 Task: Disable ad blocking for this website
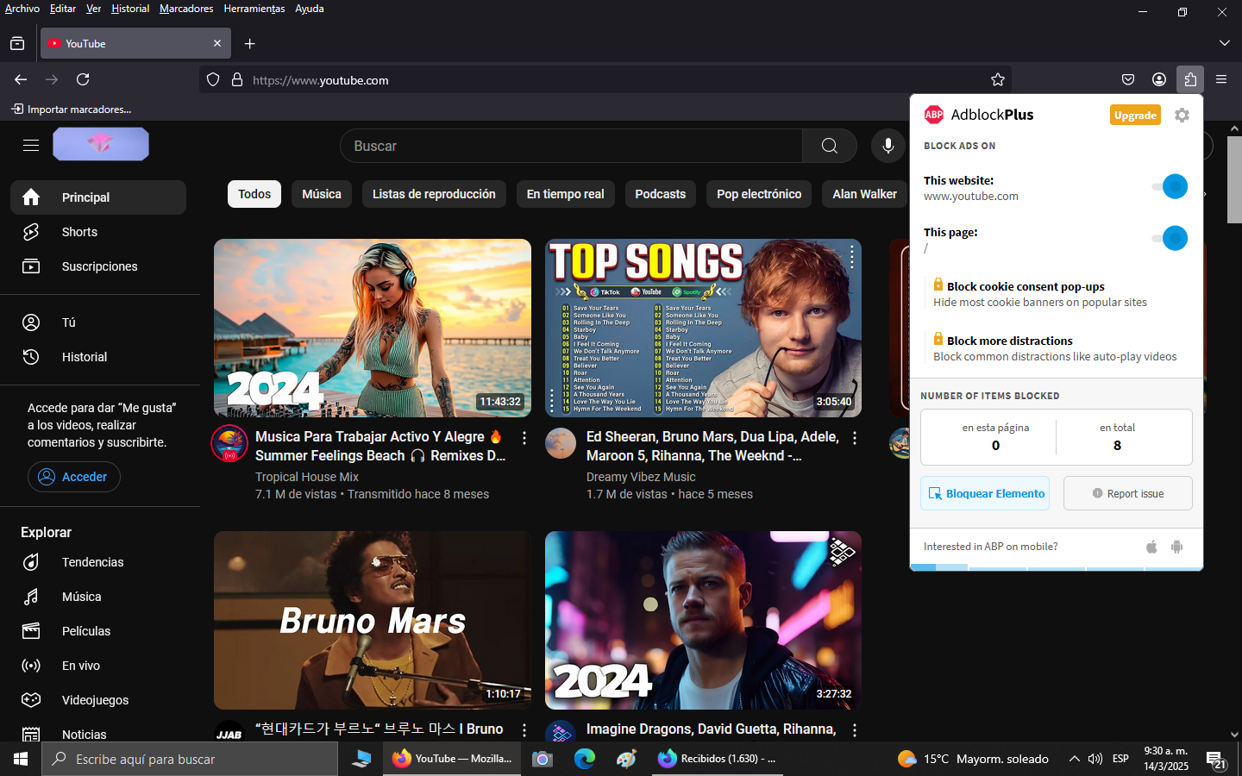[x=1172, y=186]
